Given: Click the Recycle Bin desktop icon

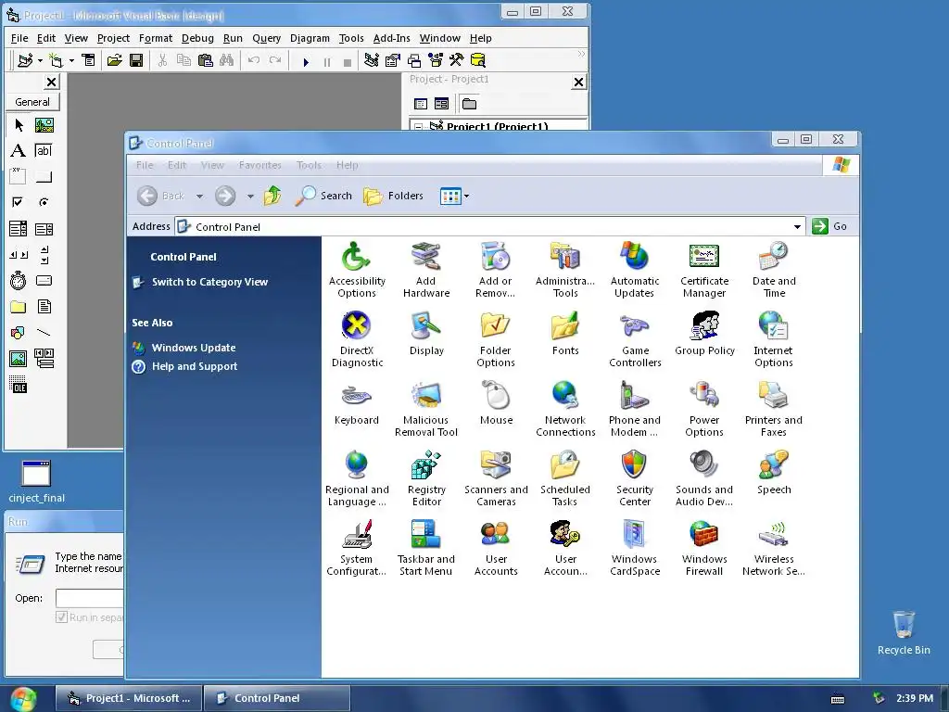Looking at the screenshot, I should pyautogui.click(x=904, y=632).
